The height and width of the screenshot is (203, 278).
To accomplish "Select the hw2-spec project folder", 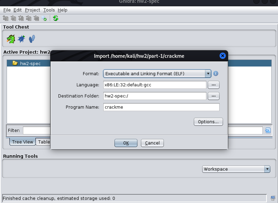I will [x=30, y=63].
